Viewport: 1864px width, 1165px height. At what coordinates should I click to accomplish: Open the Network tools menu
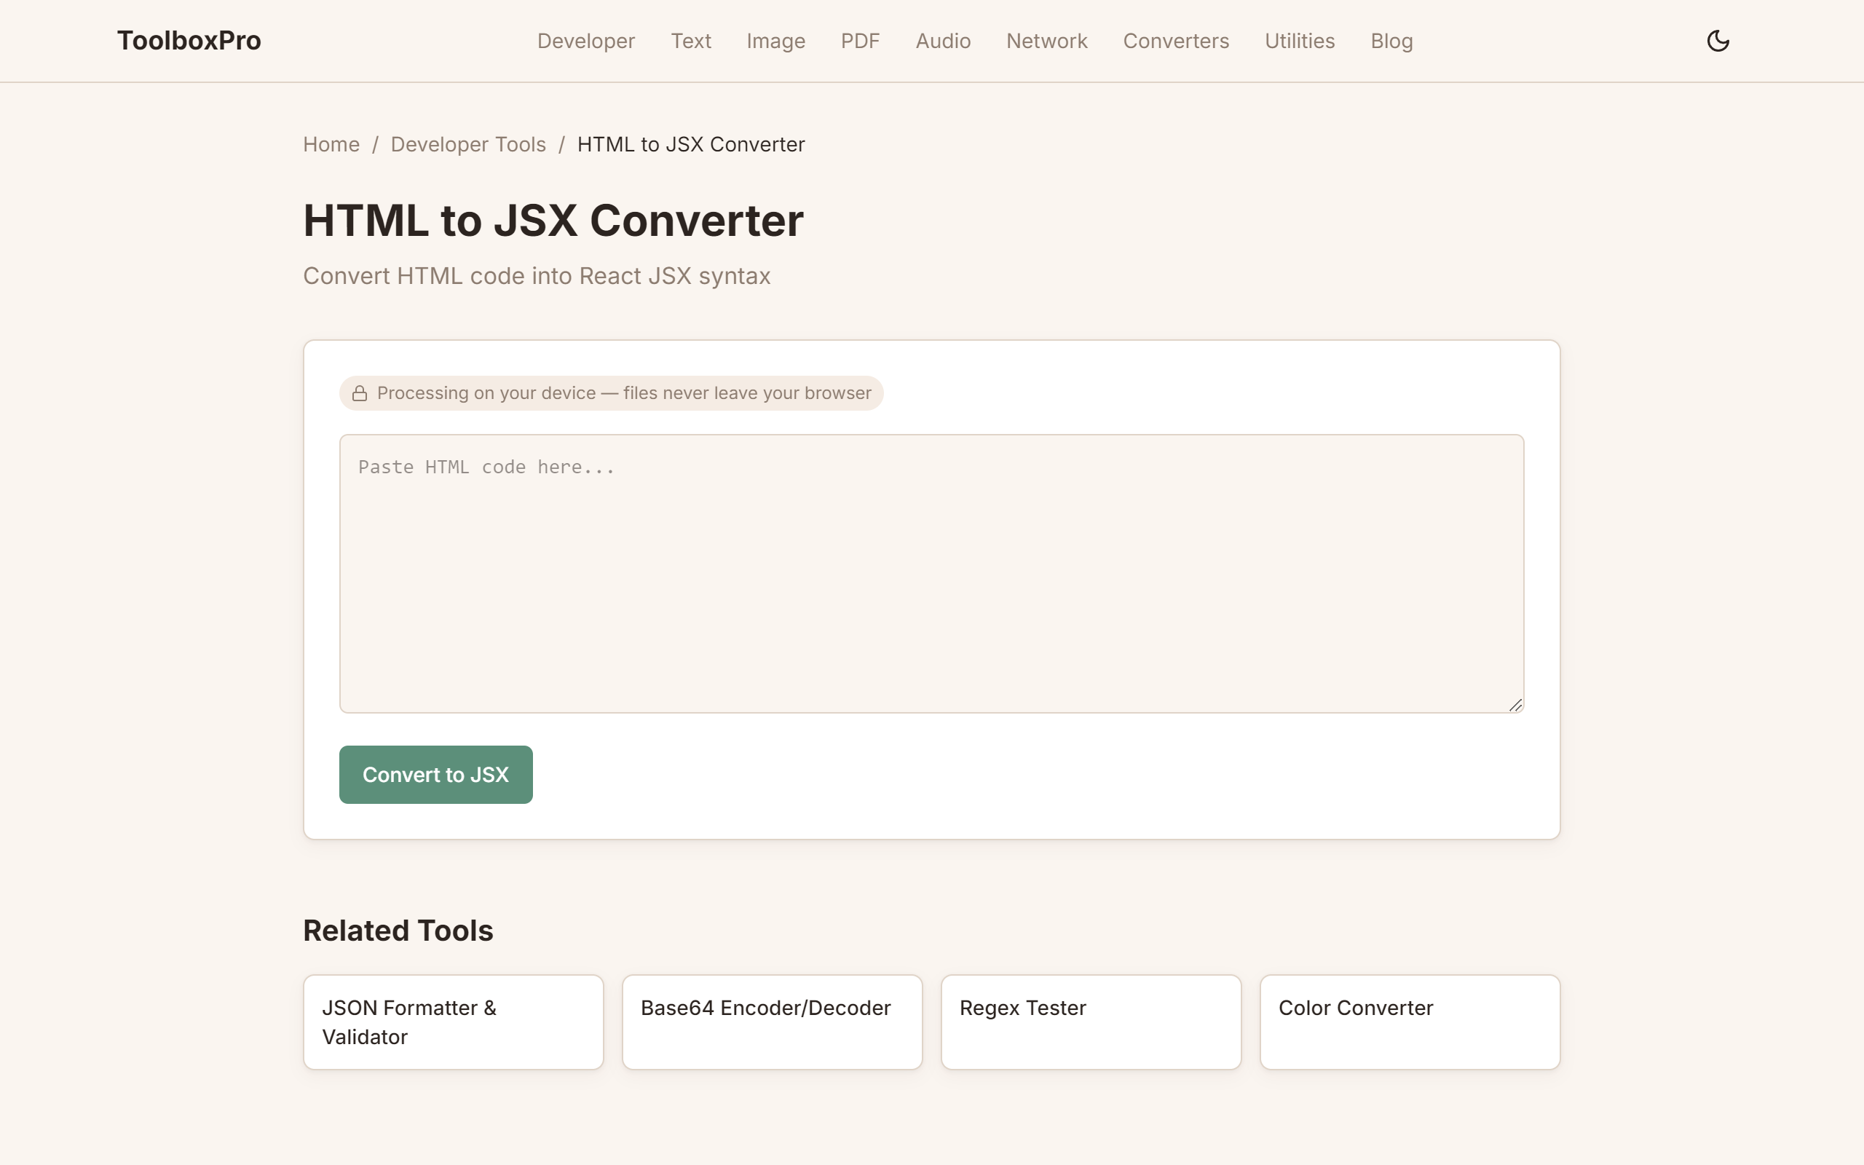[x=1047, y=41]
